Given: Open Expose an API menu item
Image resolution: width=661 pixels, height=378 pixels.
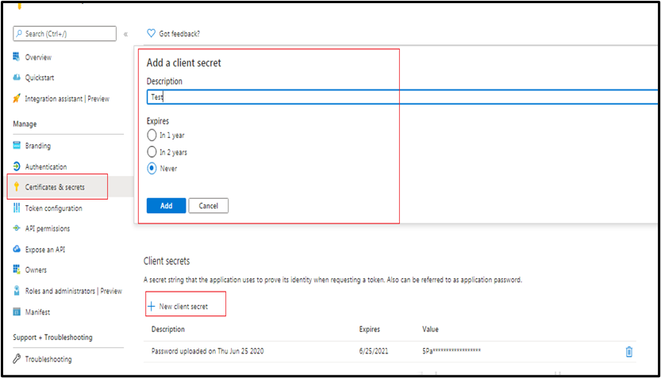Looking at the screenshot, I should coord(47,249).
